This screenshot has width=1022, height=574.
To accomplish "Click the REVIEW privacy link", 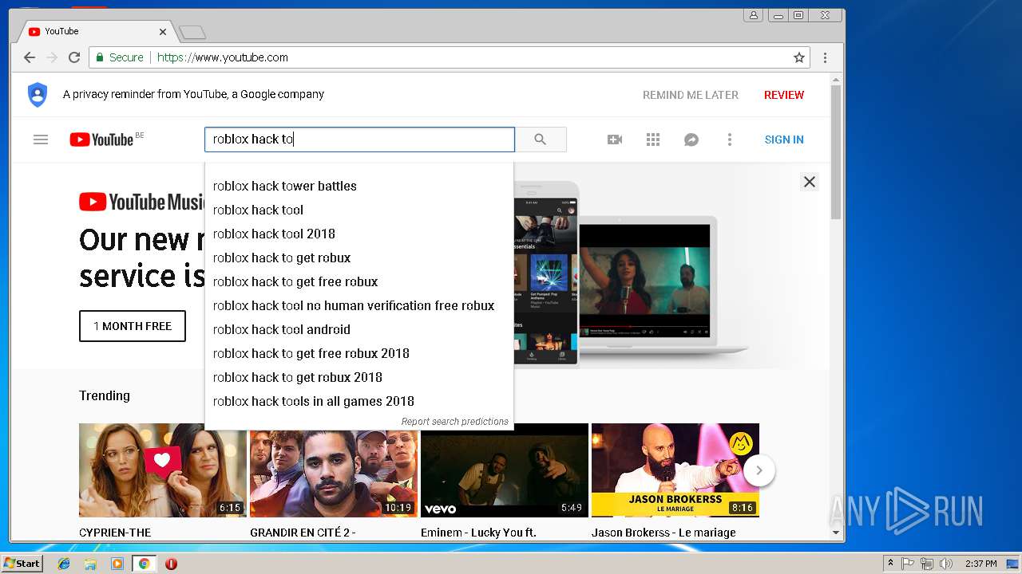I will pyautogui.click(x=784, y=95).
